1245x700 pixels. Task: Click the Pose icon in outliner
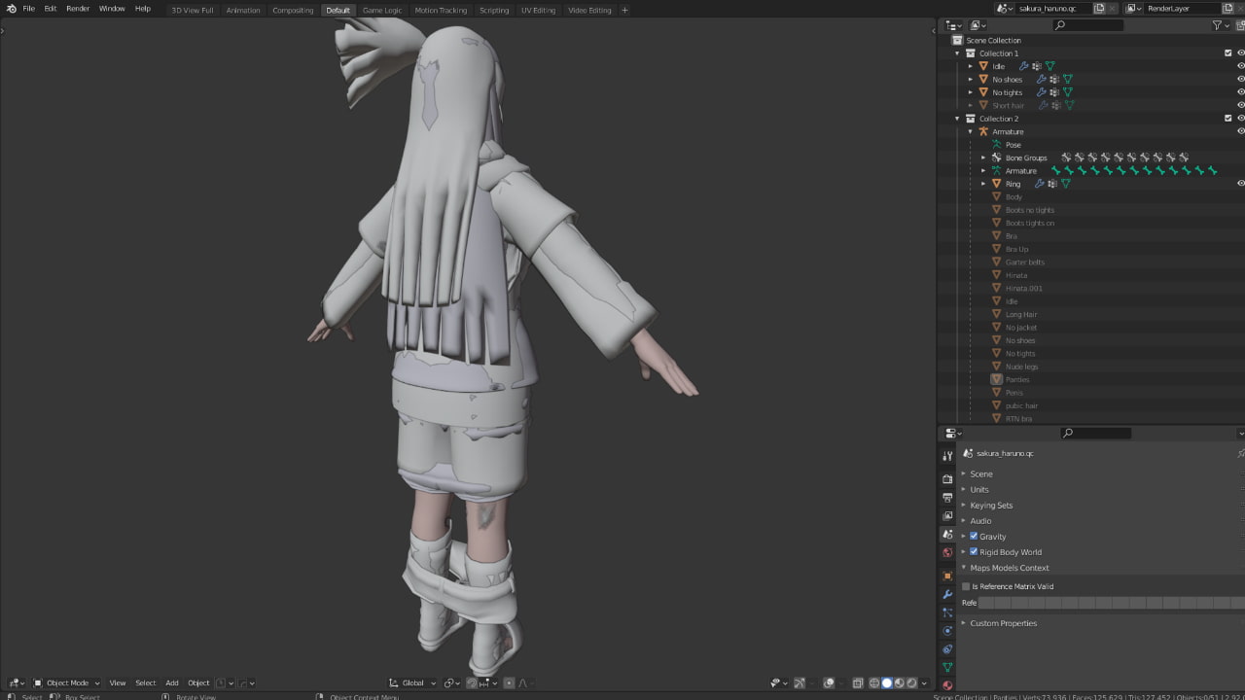pos(996,145)
